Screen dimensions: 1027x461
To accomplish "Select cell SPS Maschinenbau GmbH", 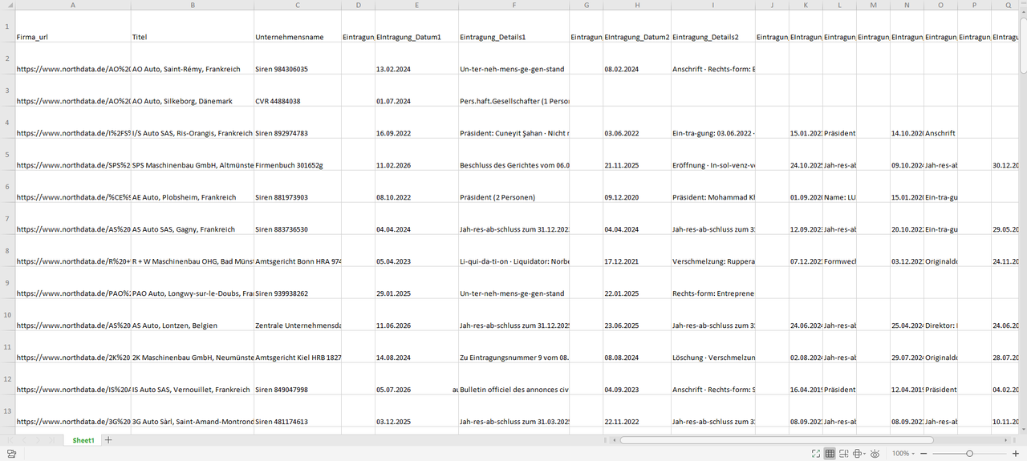I will [193, 155].
